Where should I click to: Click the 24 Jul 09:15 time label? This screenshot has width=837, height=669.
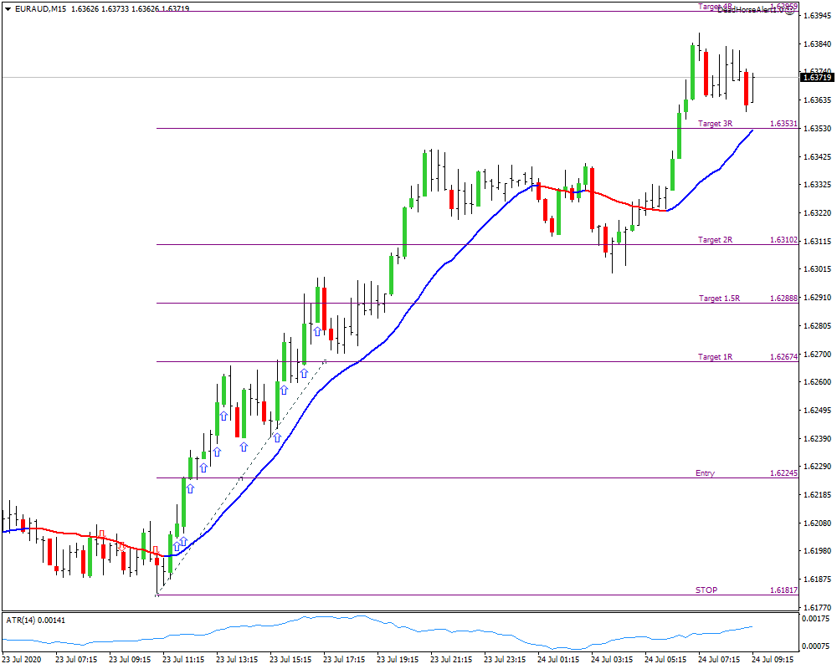(773, 660)
